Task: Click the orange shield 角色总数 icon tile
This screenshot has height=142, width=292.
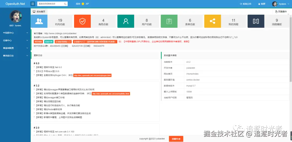Action: pos(82,21)
